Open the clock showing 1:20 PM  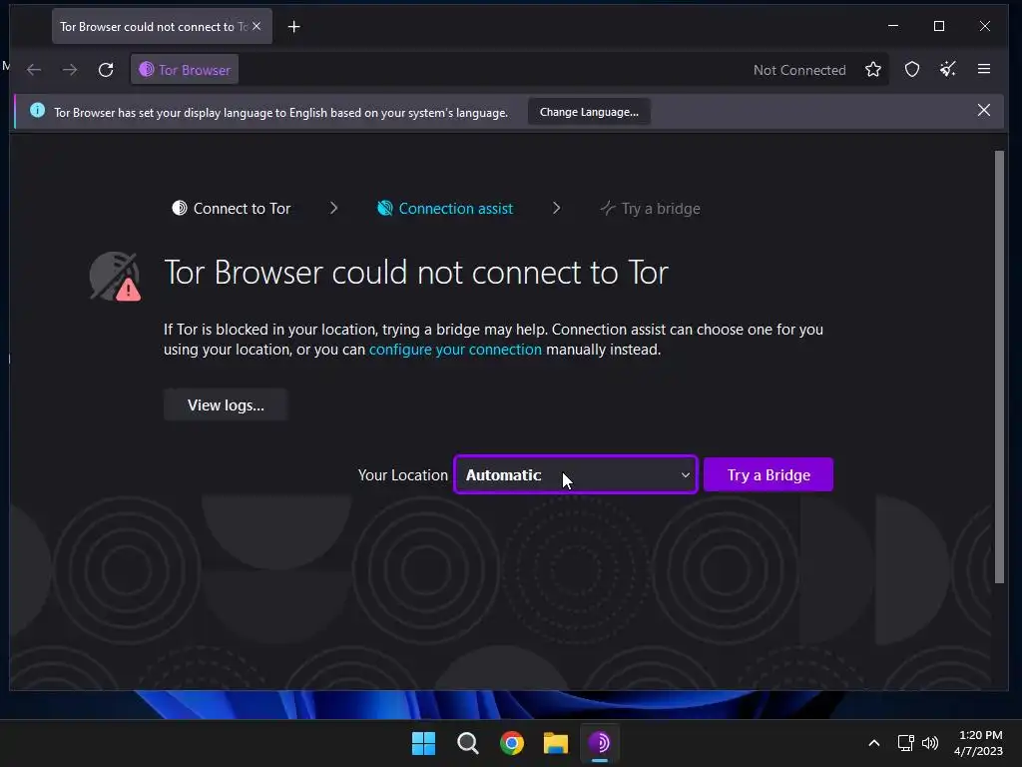978,743
